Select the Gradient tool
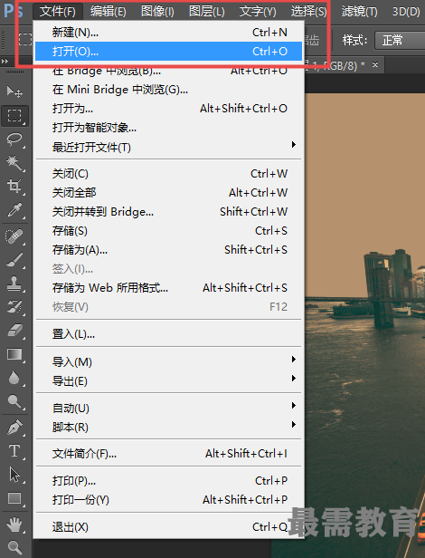This screenshot has width=425, height=558. pyautogui.click(x=14, y=354)
